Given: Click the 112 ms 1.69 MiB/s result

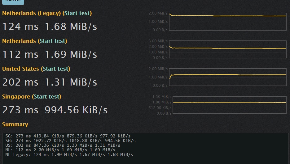Looking at the screenshot, I should pyautogui.click(x=50, y=54).
